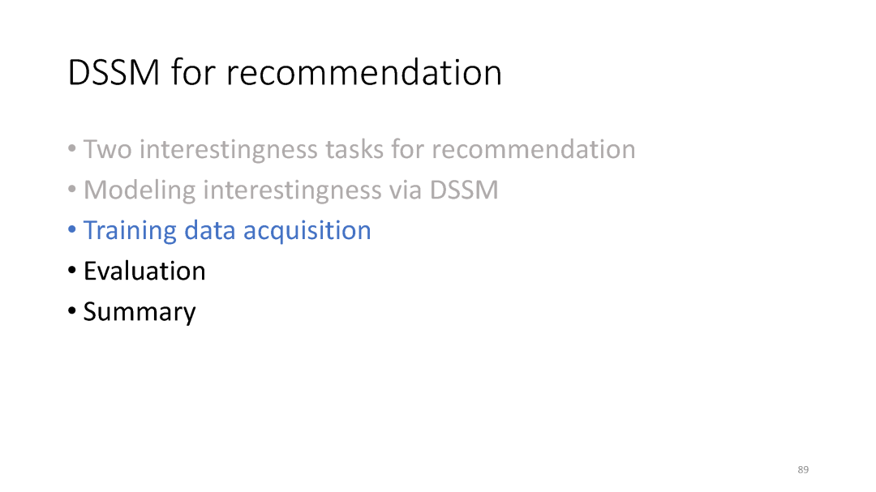The height and width of the screenshot is (492, 876).
Task: Click the gray bullet dot before Two
Action: (x=71, y=150)
